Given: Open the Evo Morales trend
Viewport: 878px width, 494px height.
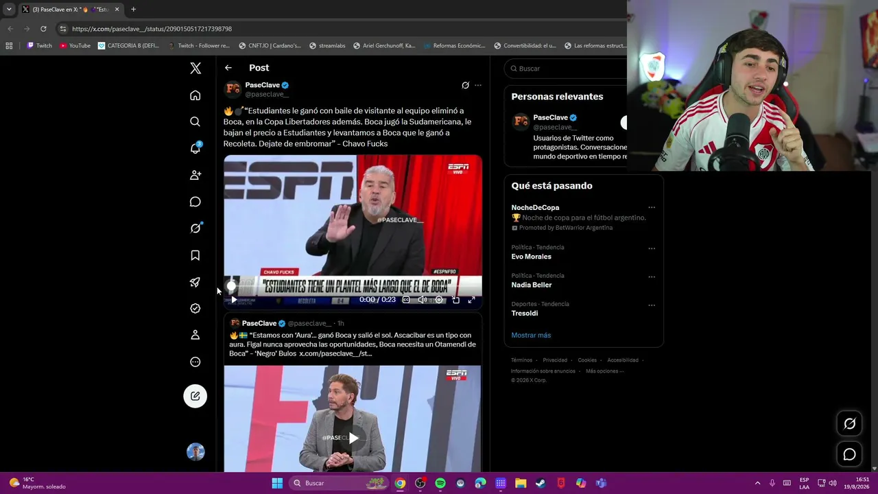Looking at the screenshot, I should click(531, 257).
